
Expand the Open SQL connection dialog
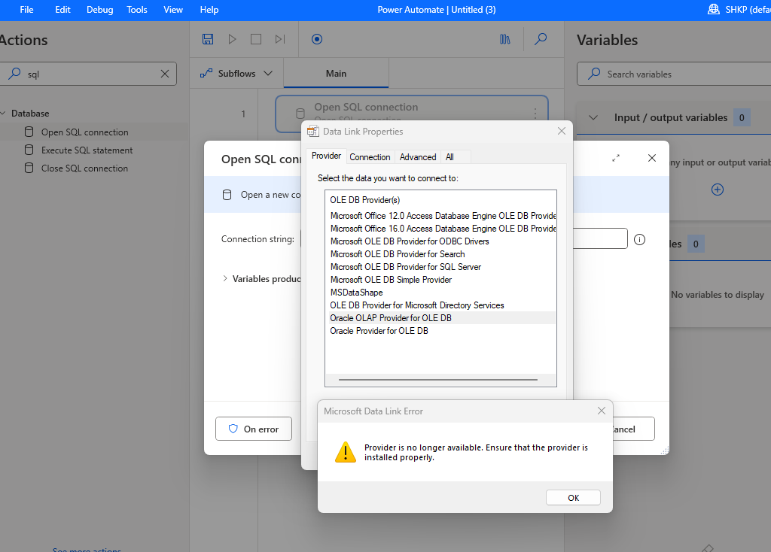tap(616, 158)
